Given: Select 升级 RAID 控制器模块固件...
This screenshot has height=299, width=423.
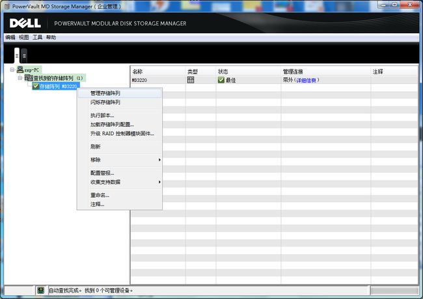Looking at the screenshot, I should 120,134.
